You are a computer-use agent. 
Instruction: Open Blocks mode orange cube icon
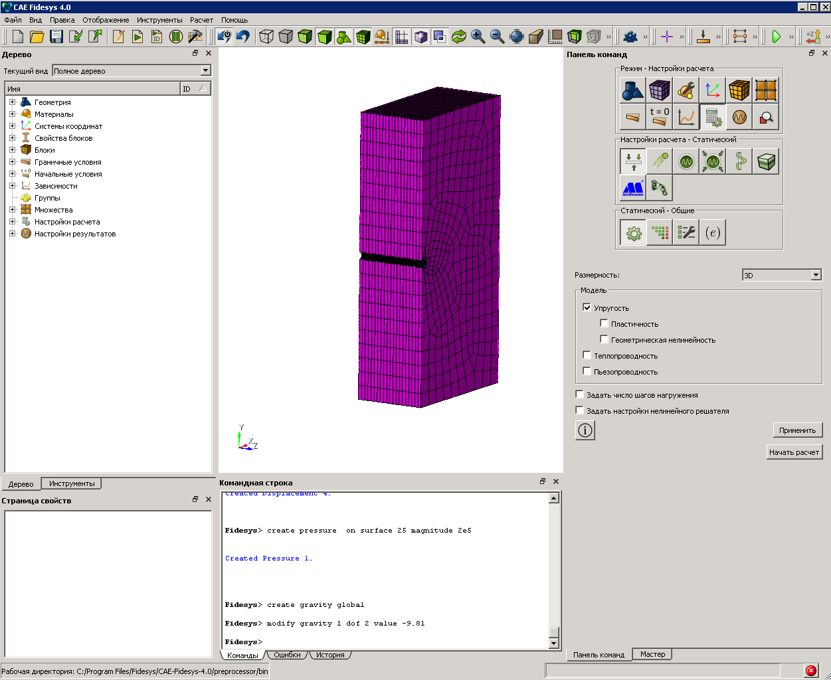click(x=739, y=90)
